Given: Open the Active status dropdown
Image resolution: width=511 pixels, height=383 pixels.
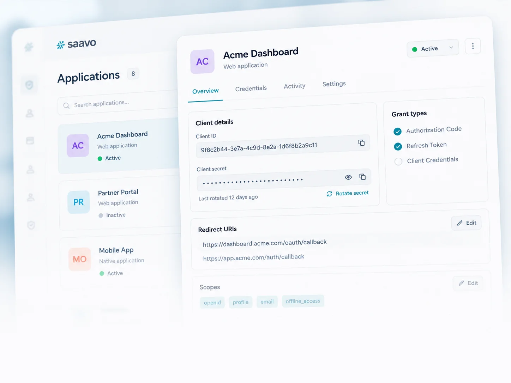Looking at the screenshot, I should coord(433,48).
